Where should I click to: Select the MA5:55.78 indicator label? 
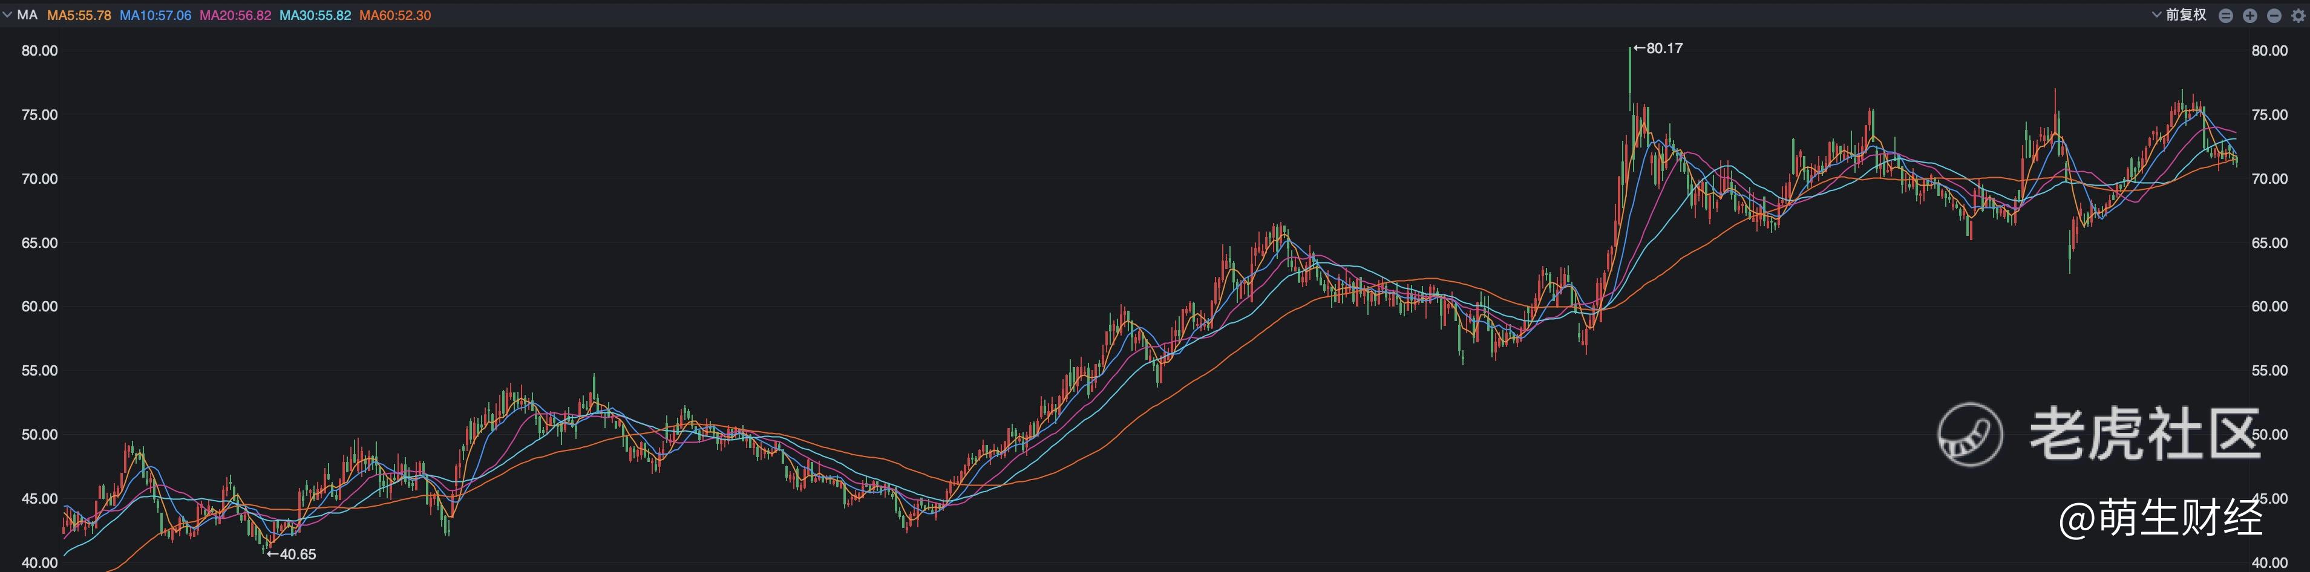(x=79, y=15)
